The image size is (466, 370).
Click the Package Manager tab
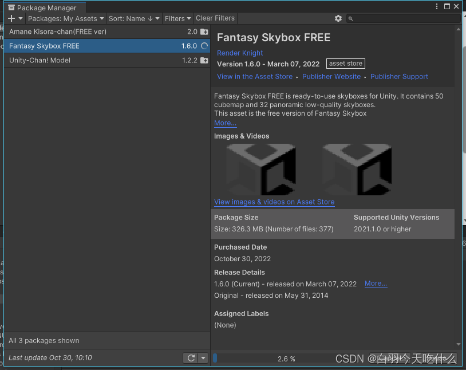45,8
